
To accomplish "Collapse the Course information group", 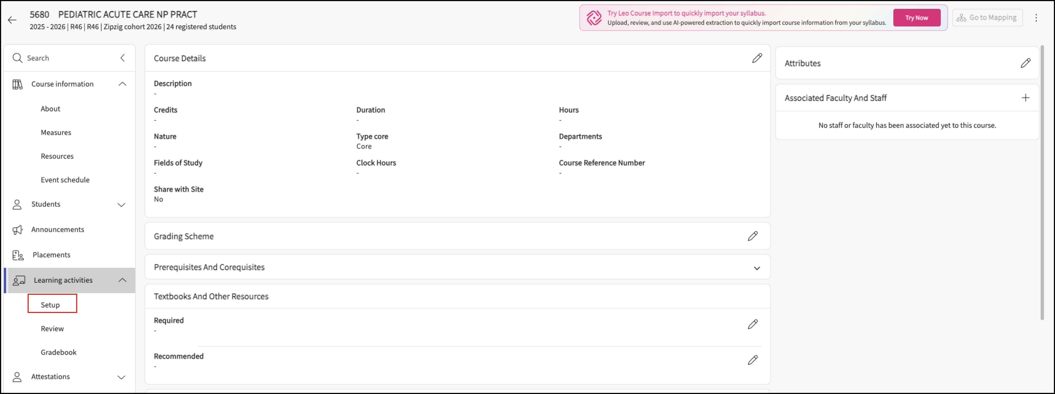I will tap(122, 84).
